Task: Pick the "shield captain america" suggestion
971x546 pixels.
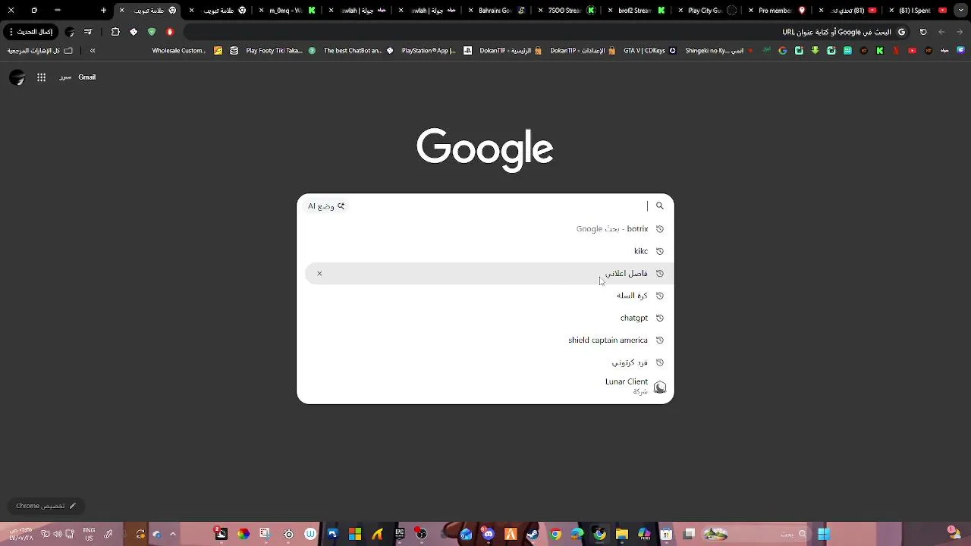Action: pyautogui.click(x=485, y=340)
